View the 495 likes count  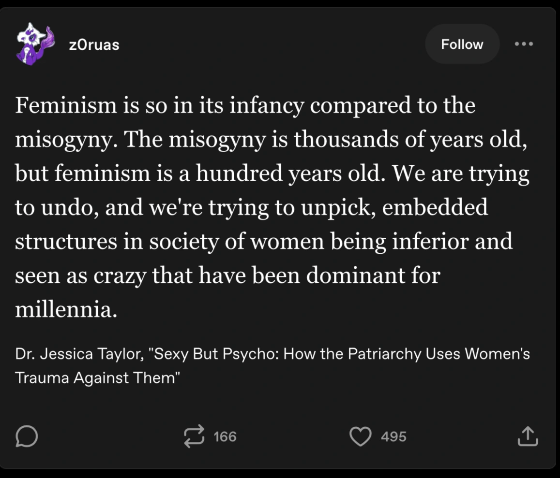(x=394, y=437)
